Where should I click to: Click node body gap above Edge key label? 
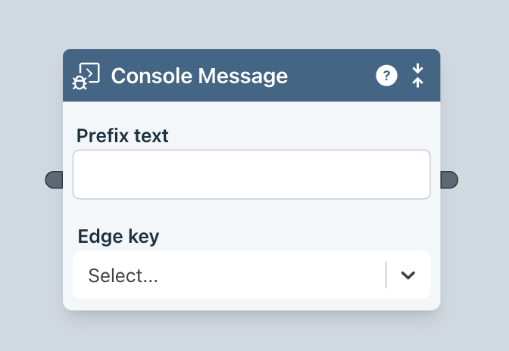point(251,213)
